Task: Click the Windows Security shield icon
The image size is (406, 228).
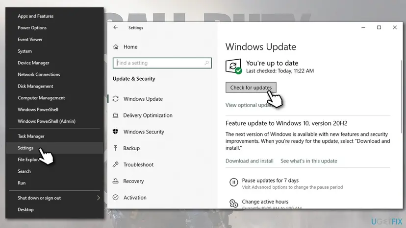Action: [116, 132]
